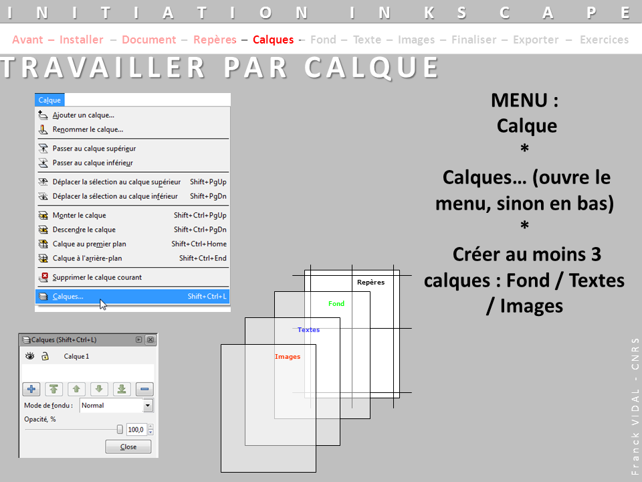Click the green Fond label in diagram

[x=336, y=304]
